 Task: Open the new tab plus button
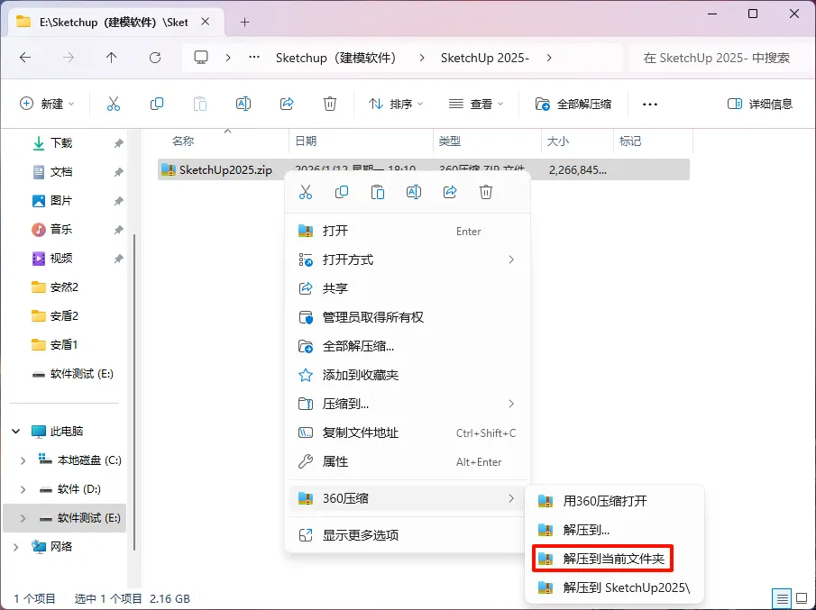pyautogui.click(x=245, y=23)
